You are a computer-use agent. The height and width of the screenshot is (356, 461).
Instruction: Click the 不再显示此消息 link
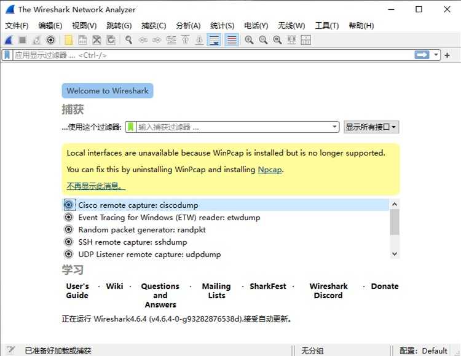pyautogui.click(x=95, y=186)
